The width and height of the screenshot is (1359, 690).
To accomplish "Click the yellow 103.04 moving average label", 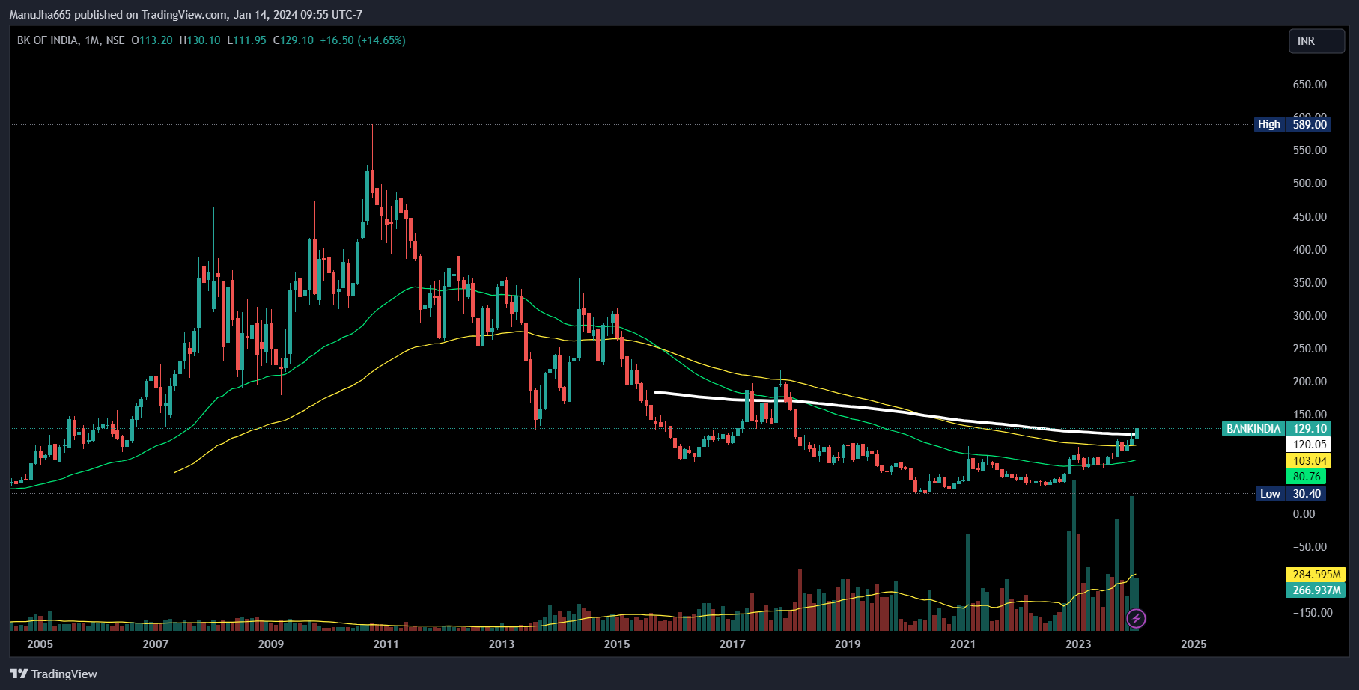I will coord(1308,461).
